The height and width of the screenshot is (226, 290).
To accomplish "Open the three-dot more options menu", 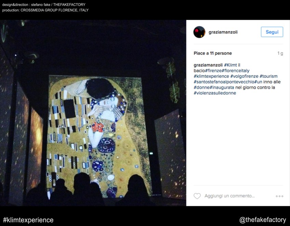I will (279, 196).
